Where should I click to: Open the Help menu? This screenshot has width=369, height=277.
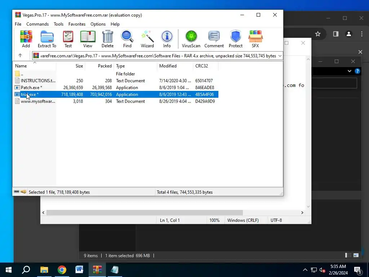[115, 24]
